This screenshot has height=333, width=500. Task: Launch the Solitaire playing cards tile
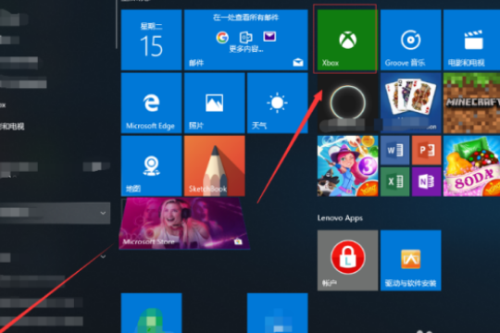(410, 103)
